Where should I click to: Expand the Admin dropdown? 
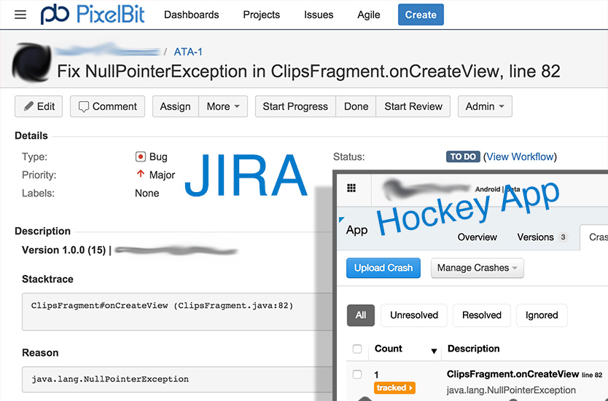point(485,106)
